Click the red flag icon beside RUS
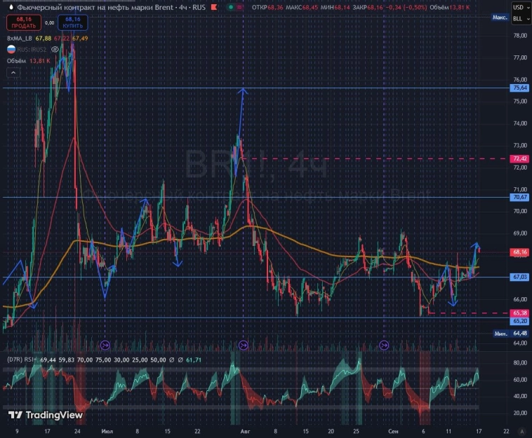The height and width of the screenshot is (438, 532). (x=214, y=7)
